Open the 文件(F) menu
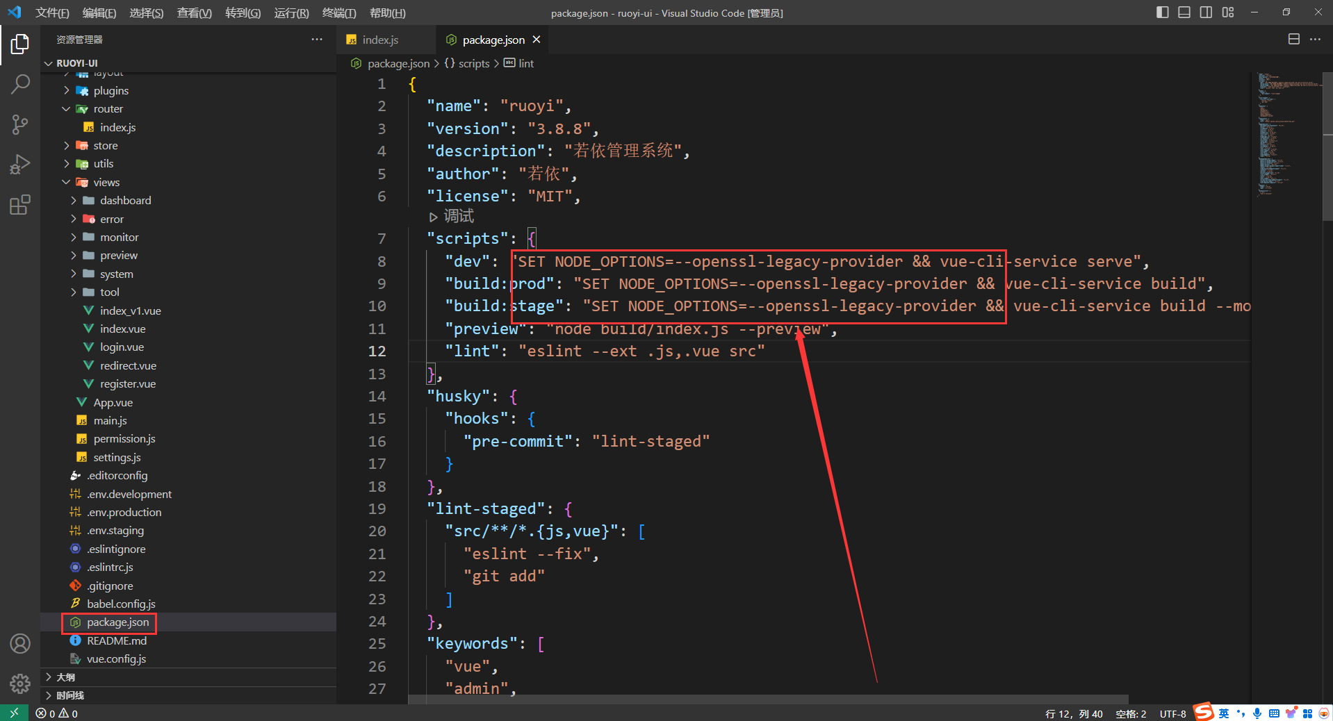 coord(53,13)
